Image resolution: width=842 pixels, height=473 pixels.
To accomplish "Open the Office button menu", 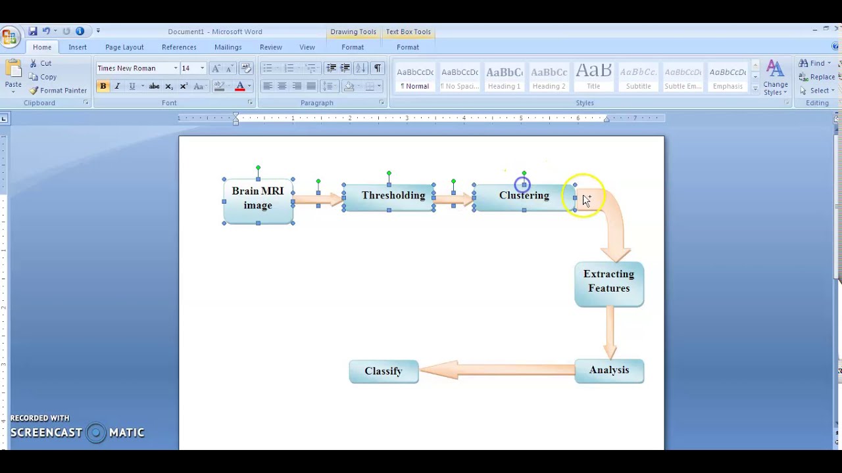I will pos(9,37).
